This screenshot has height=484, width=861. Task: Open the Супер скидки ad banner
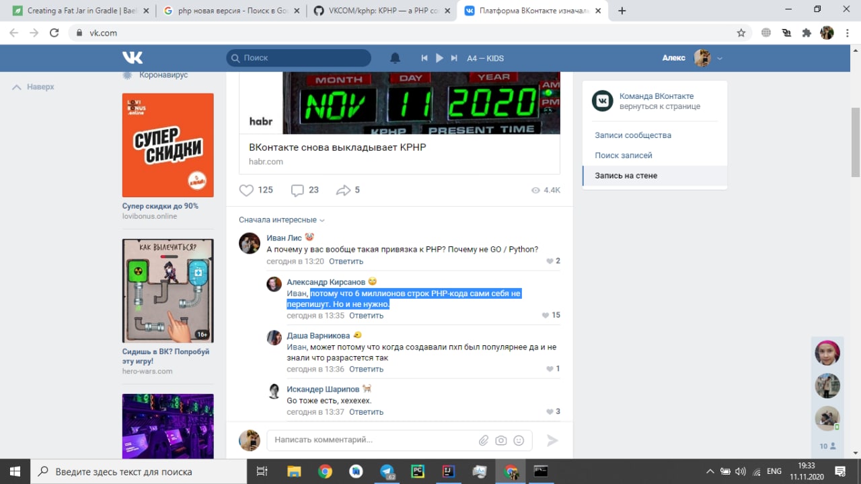click(x=167, y=145)
